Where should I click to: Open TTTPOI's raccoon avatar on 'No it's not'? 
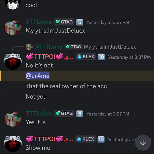point(13,61)
